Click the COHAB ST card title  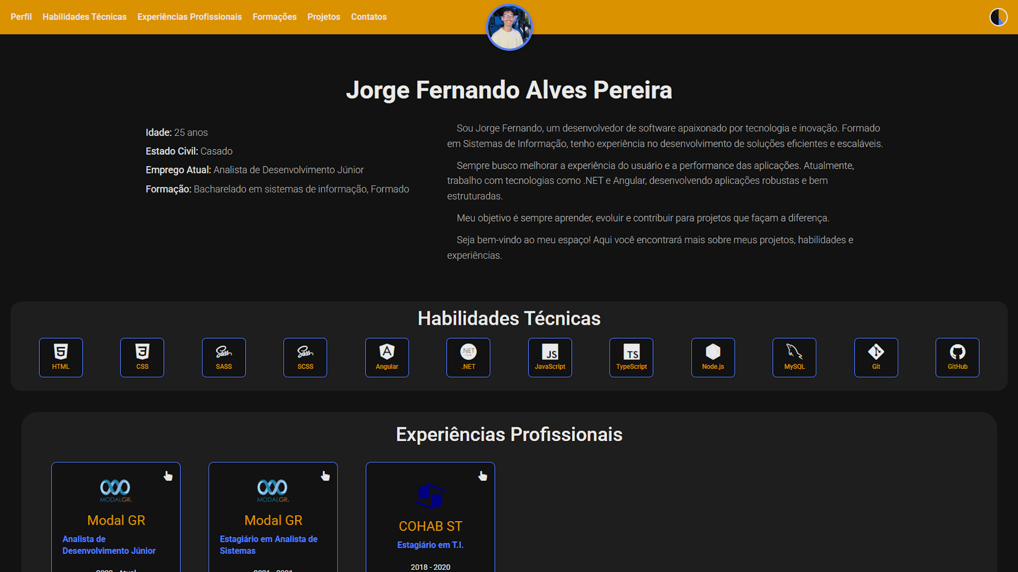pyautogui.click(x=430, y=526)
